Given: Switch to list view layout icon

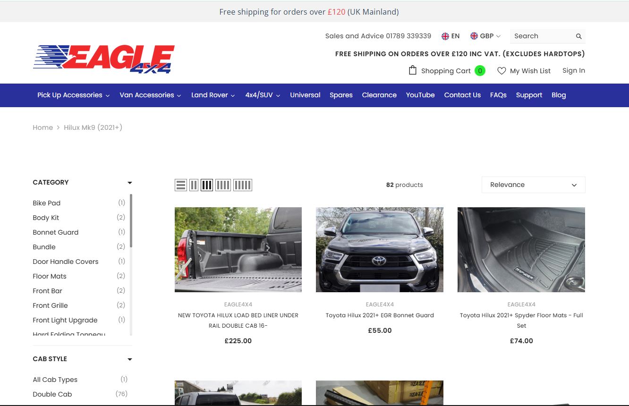Looking at the screenshot, I should [x=181, y=185].
